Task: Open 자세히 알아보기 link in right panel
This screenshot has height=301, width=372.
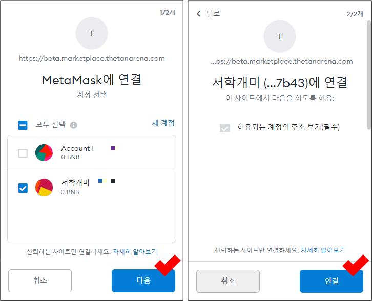Action: [323, 250]
